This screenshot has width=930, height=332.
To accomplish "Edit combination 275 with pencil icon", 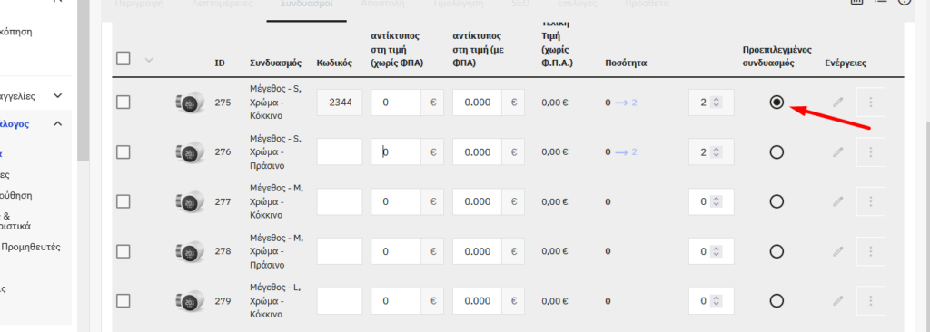I will (x=837, y=103).
